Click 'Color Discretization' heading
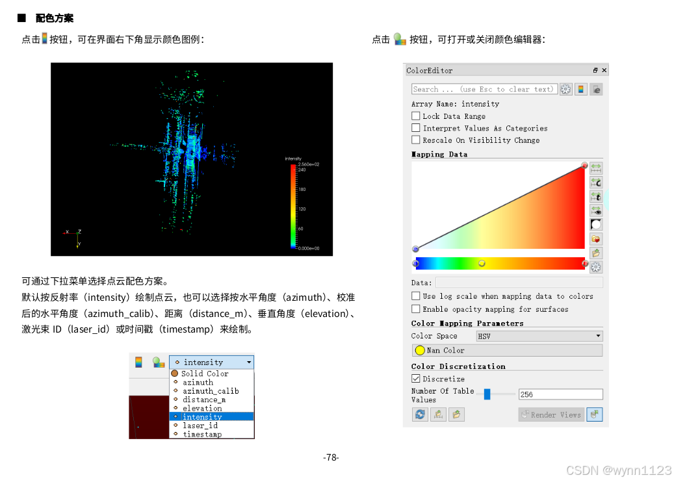Viewport: 674px width, 482px height. (458, 366)
